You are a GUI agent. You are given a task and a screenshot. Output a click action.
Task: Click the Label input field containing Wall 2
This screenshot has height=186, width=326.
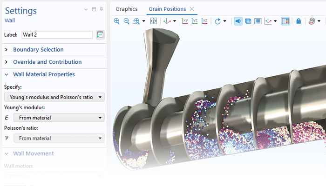pyautogui.click(x=57, y=35)
